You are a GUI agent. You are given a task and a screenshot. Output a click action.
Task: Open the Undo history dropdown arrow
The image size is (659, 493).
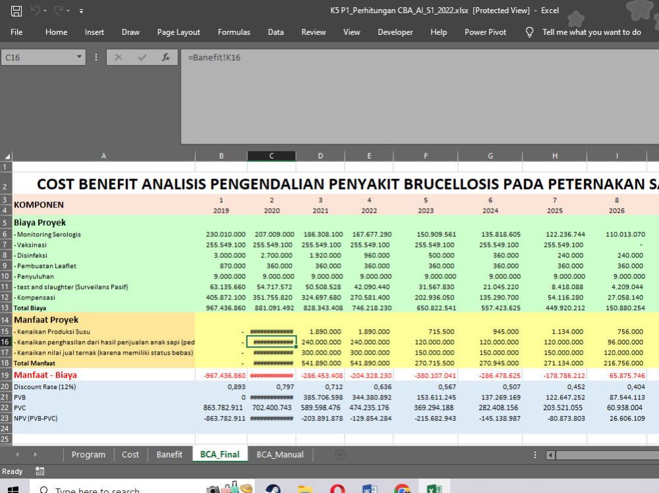pyautogui.click(x=45, y=11)
